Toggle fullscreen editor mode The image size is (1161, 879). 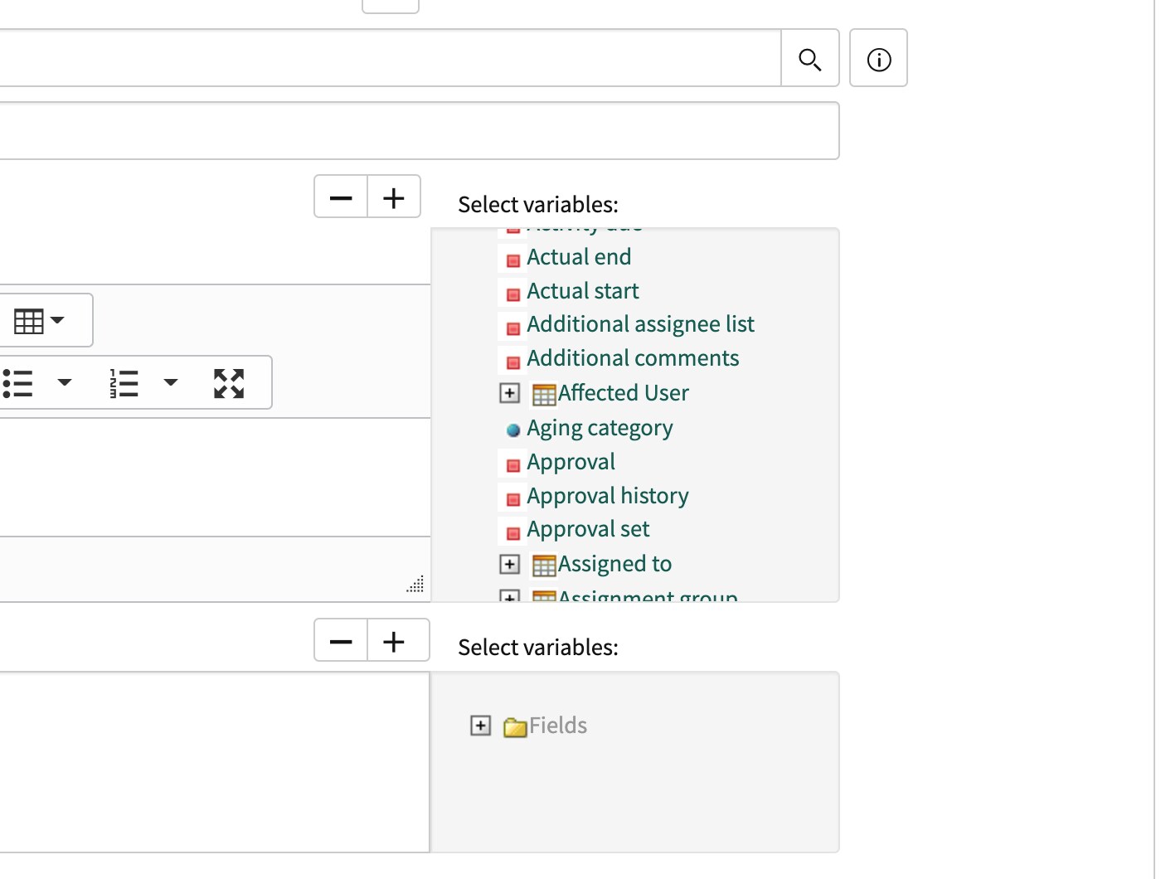tap(229, 383)
